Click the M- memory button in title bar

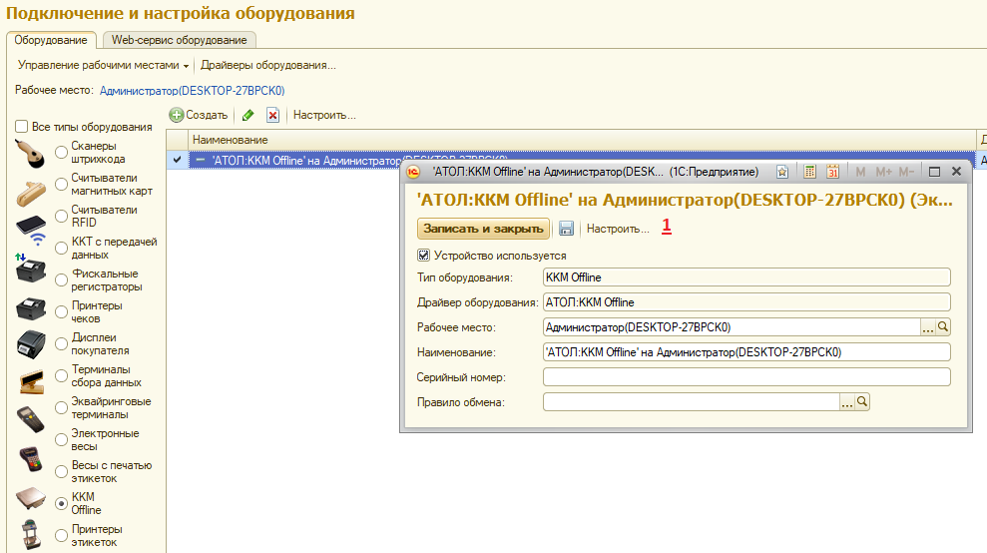pyautogui.click(x=906, y=172)
